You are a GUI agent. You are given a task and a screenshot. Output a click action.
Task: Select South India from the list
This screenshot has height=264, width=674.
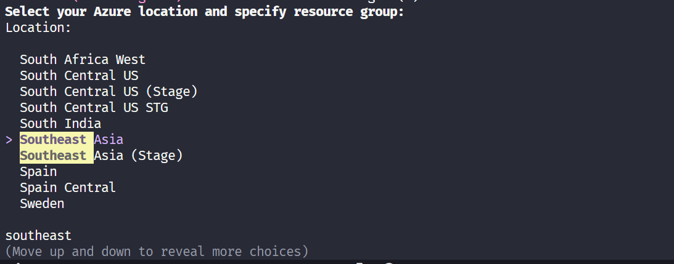click(x=60, y=124)
